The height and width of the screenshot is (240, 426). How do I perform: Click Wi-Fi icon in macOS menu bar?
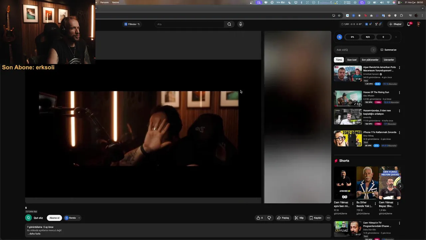pyautogui.click(x=388, y=2)
